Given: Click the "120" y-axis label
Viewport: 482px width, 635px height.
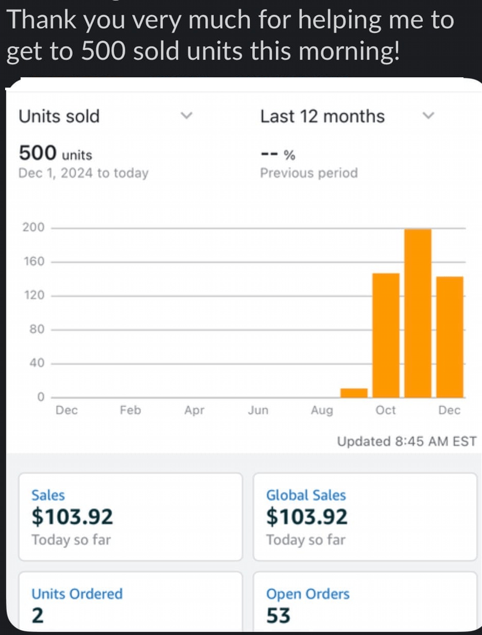Looking at the screenshot, I should [x=33, y=295].
